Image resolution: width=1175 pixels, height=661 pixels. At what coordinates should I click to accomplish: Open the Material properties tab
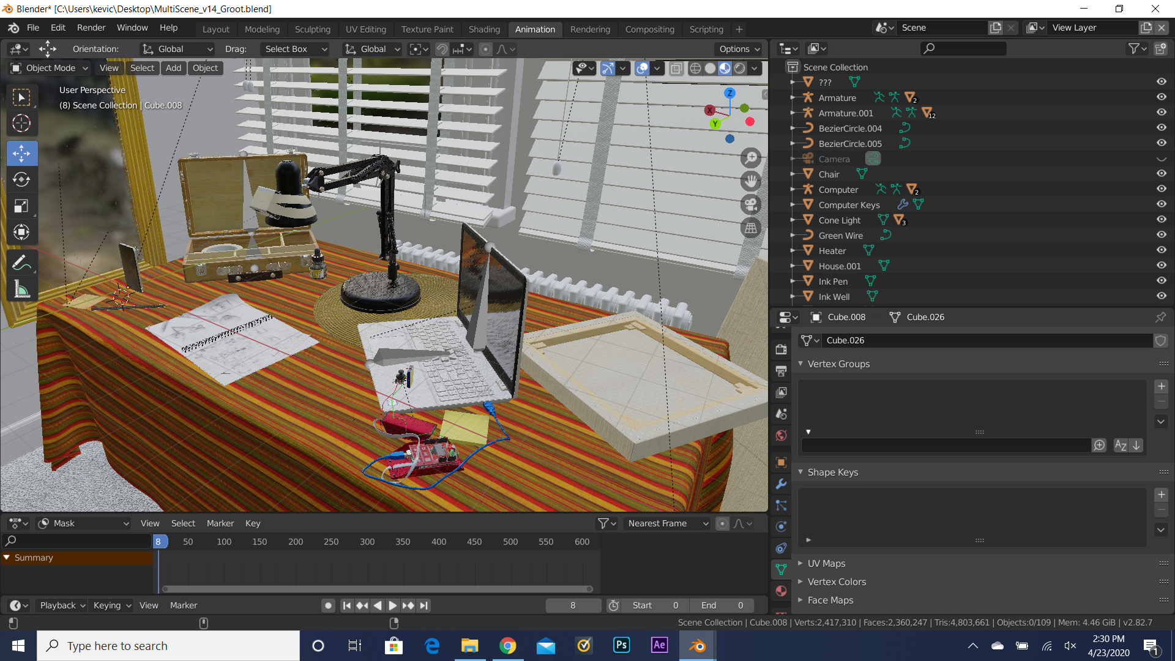[781, 591]
